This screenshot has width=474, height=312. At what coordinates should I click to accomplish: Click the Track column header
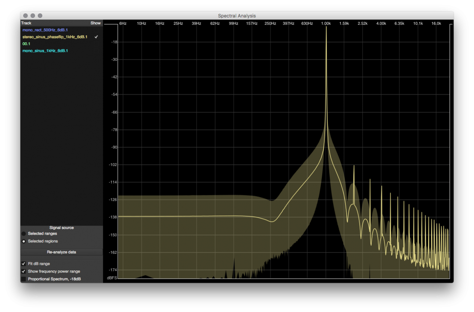(x=26, y=23)
